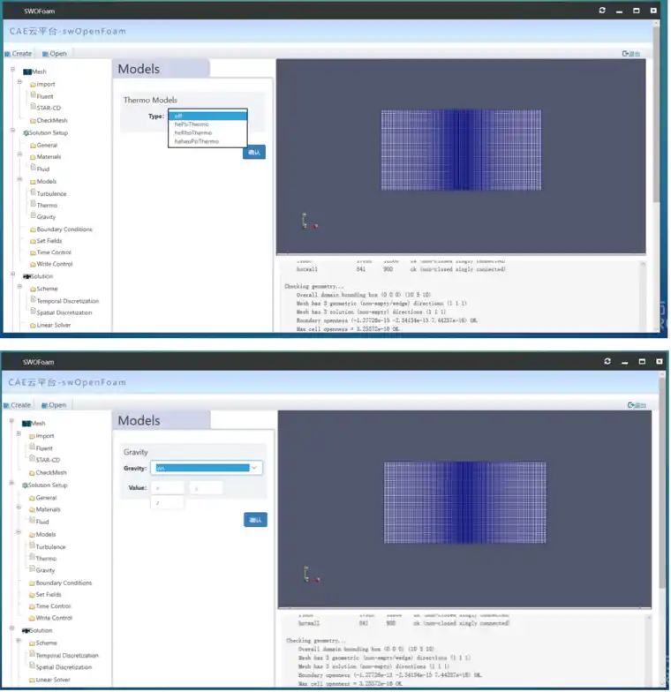
Task: Click the bottom window's right vertical scrollbar
Action: pyautogui.click(x=662, y=481)
